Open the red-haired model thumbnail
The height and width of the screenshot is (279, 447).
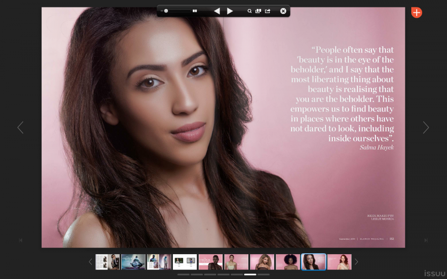[x=339, y=262]
